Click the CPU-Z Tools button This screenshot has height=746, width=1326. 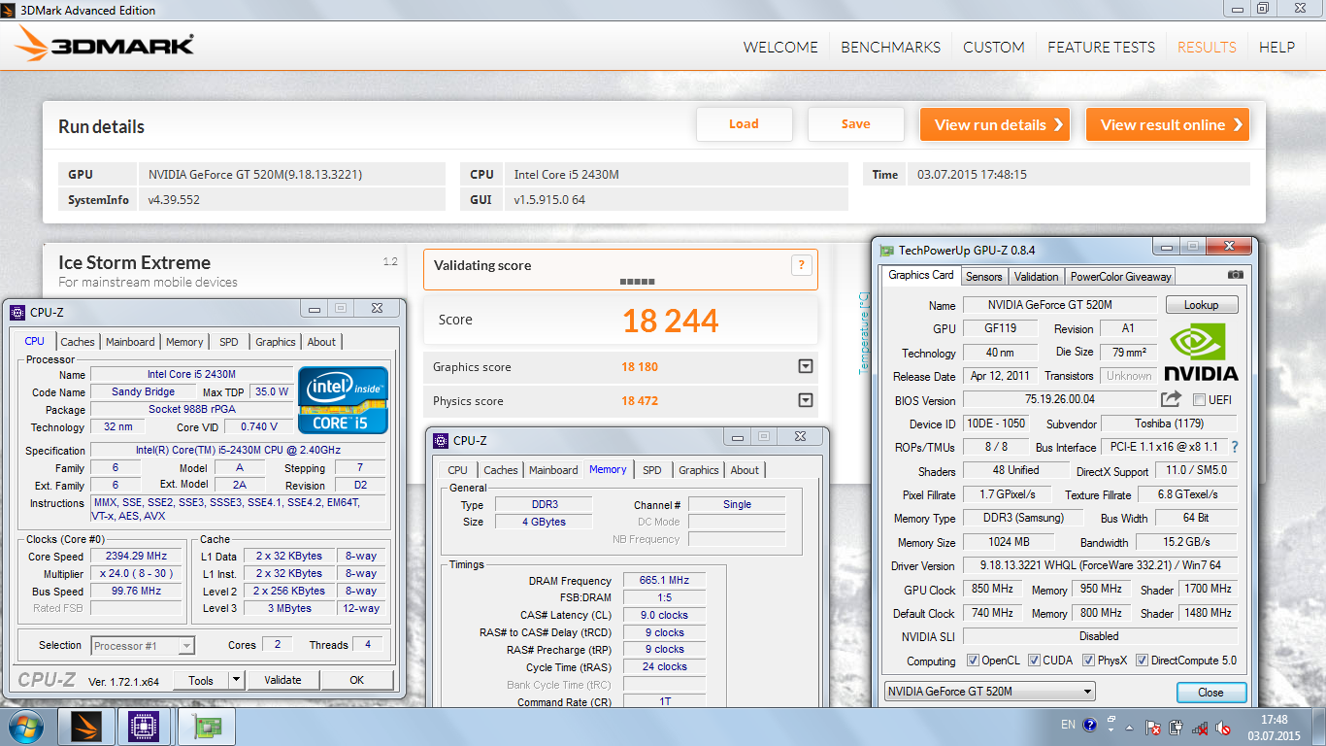(x=201, y=680)
